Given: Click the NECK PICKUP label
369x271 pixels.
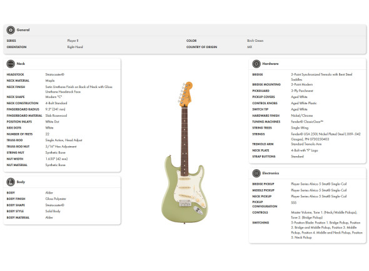Looking at the screenshot, I should click(261, 197).
